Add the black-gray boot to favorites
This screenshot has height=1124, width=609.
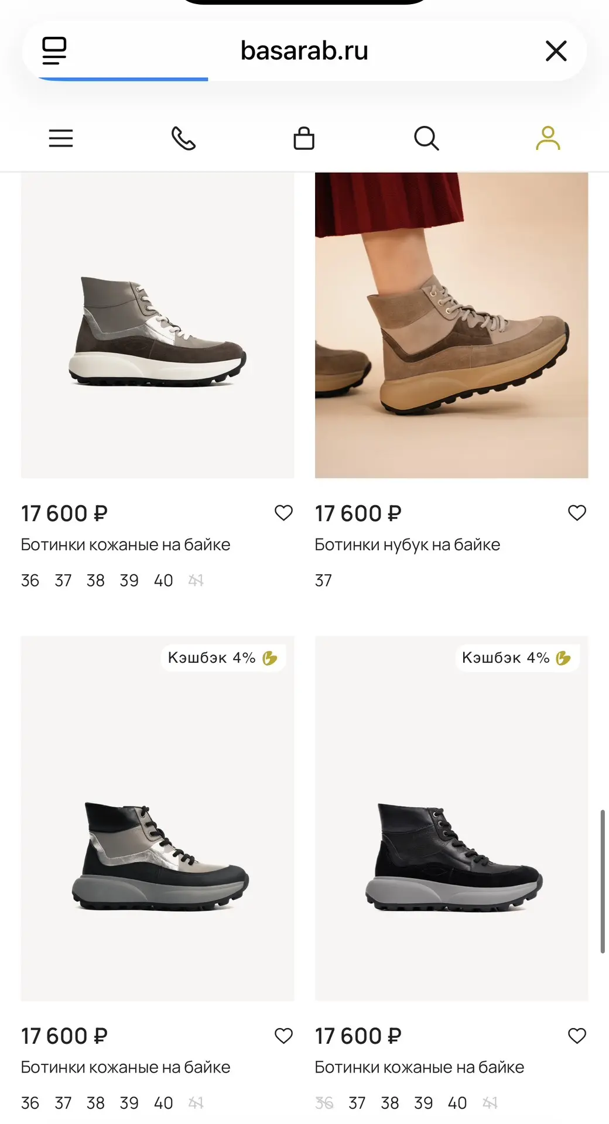click(283, 1036)
